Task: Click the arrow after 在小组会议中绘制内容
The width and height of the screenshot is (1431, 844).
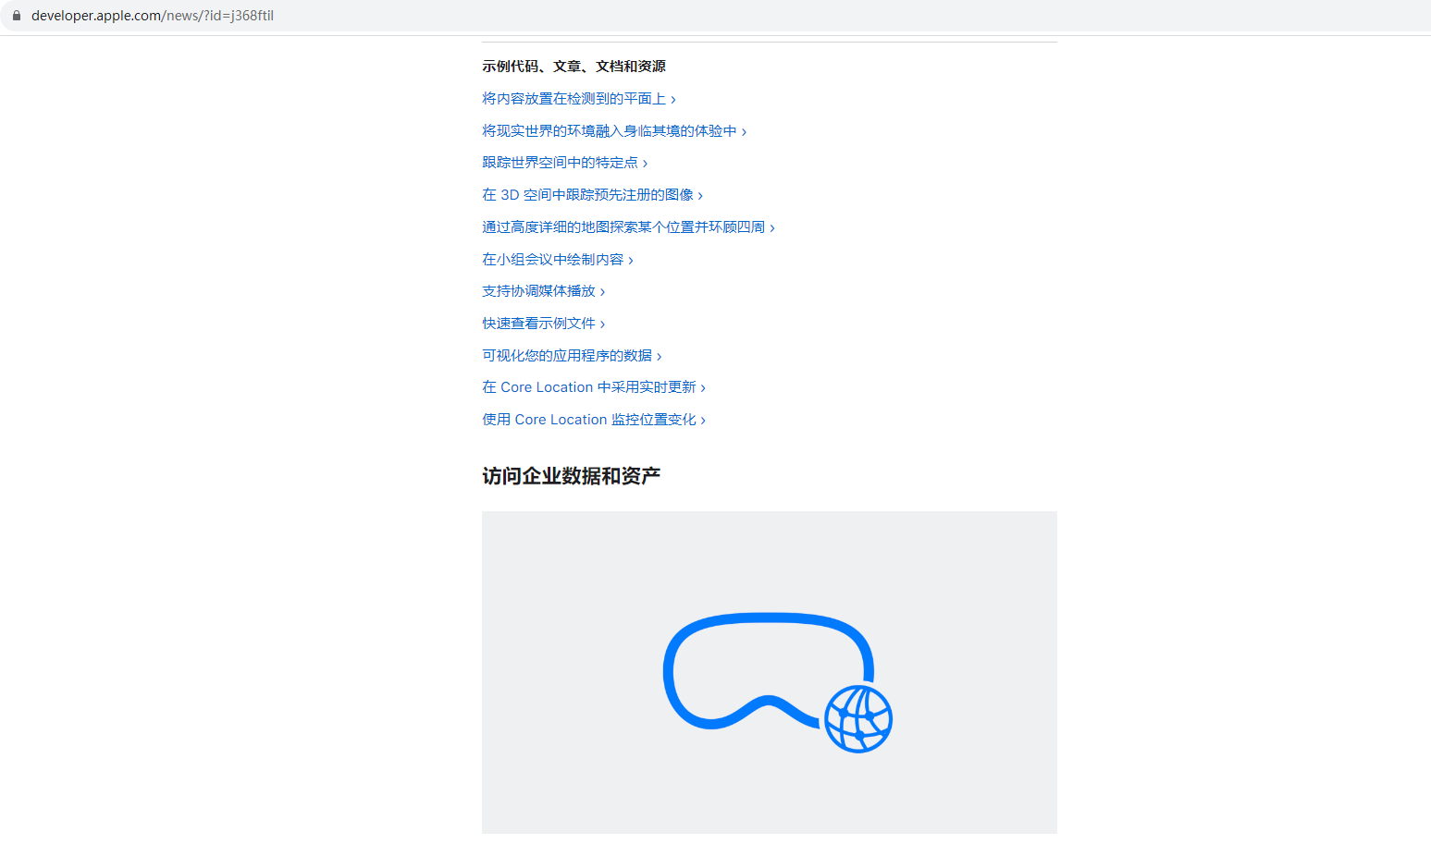Action: point(631,261)
